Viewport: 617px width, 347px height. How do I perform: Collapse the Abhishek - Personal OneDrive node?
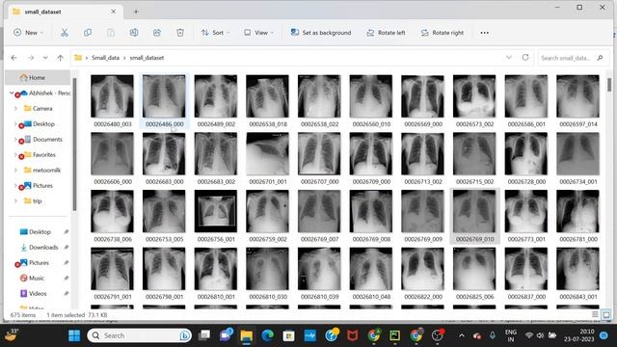point(12,93)
